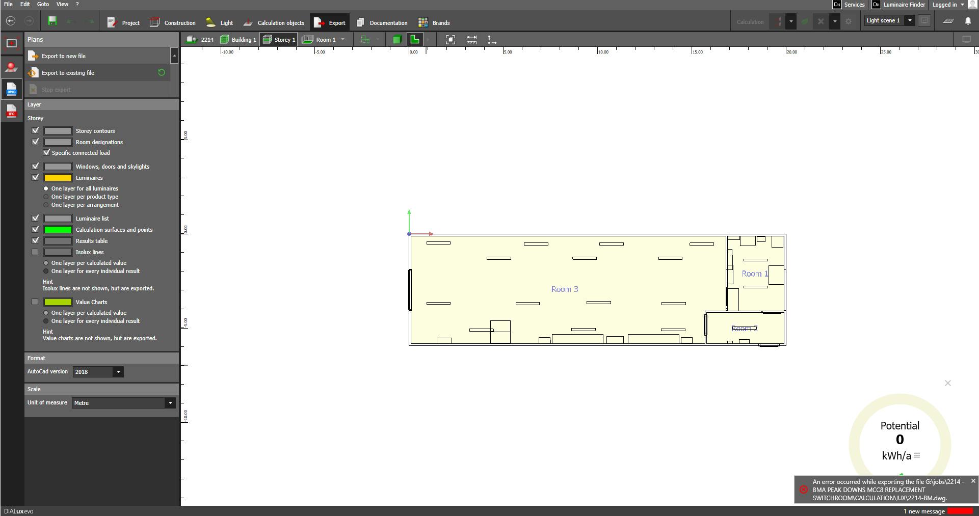
Task: Click the yellow Luminaires layer color swatch
Action: tap(58, 178)
